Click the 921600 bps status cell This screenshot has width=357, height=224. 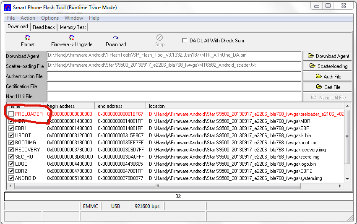tap(147, 206)
